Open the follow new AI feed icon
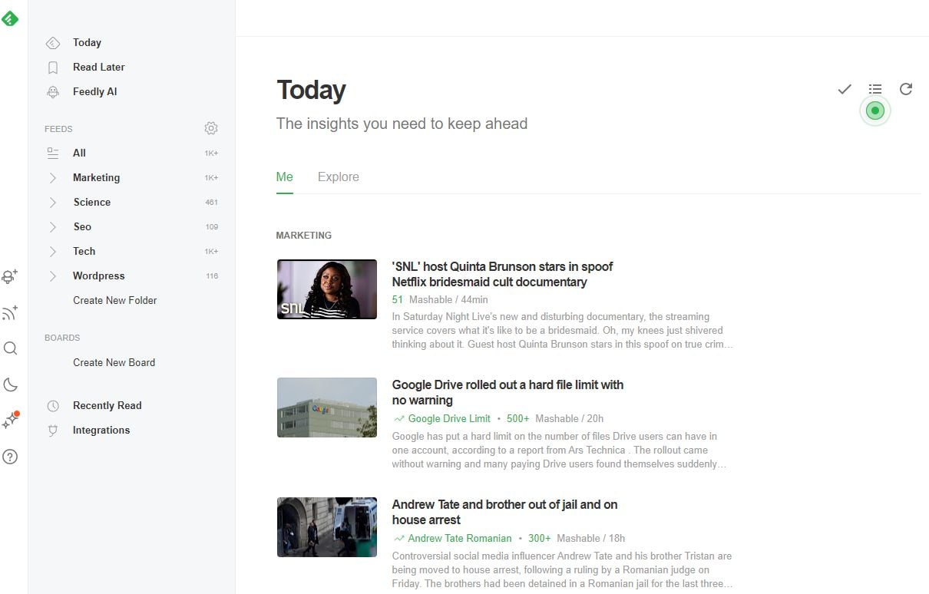Screen dimensions: 929x594 point(10,276)
